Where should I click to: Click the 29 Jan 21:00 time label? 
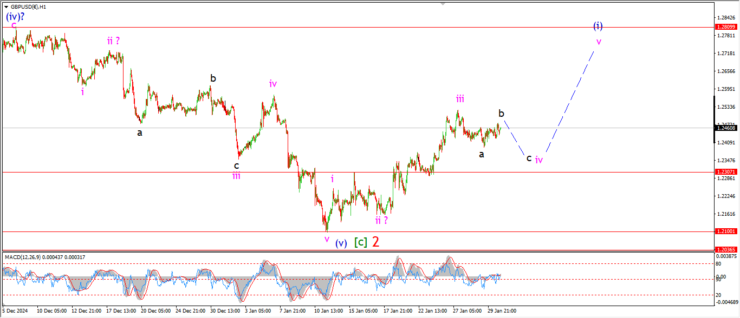(x=503, y=311)
